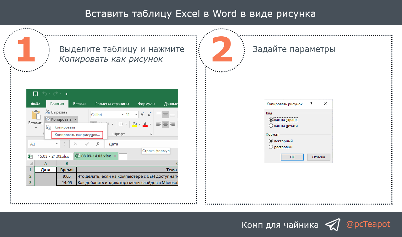Select the Align Right icon
Image resolution: width=402 pixels, height=237 pixels.
(172, 124)
